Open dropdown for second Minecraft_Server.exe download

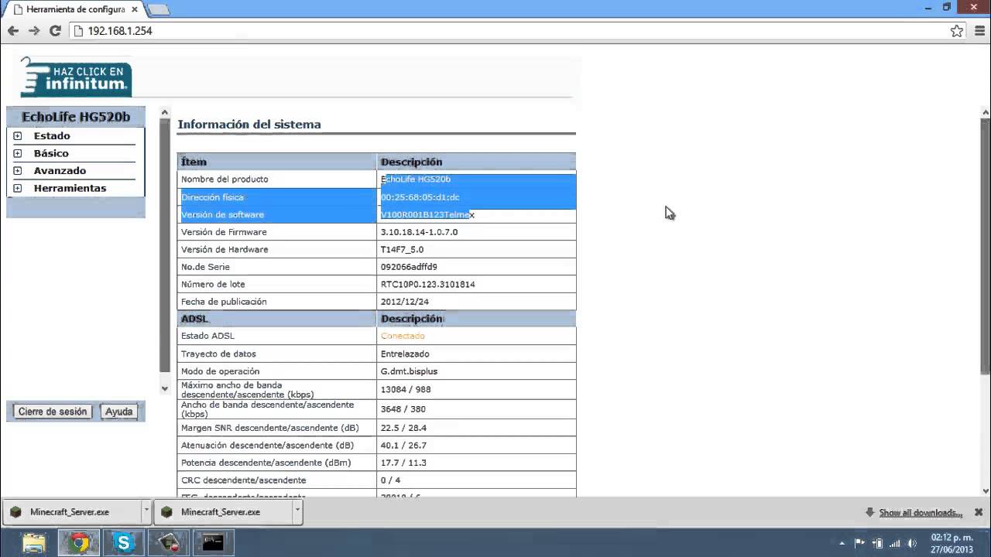pyautogui.click(x=297, y=511)
